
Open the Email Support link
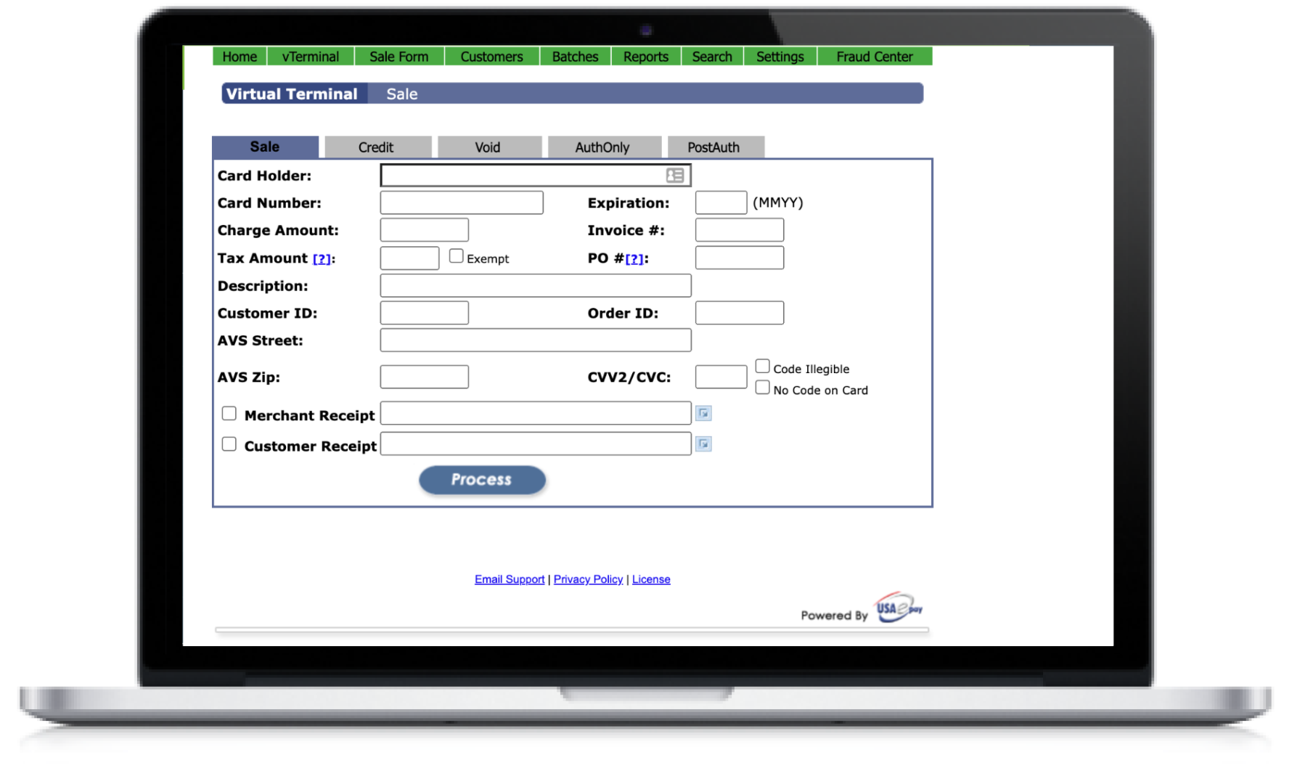pyautogui.click(x=509, y=579)
